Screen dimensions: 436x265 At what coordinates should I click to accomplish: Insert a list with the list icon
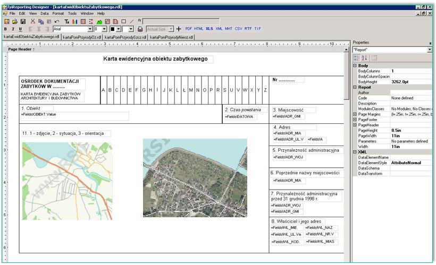tap(91, 21)
